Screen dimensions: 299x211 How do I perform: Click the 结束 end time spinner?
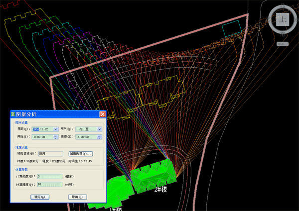[99, 137]
